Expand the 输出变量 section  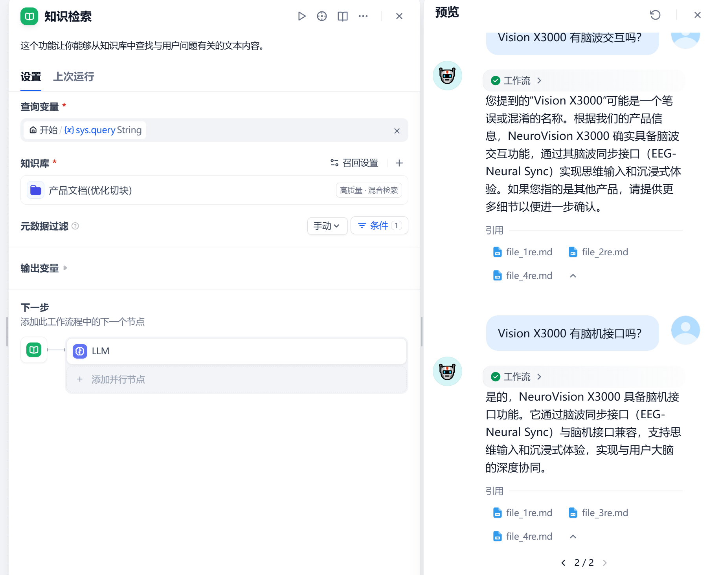pos(44,268)
